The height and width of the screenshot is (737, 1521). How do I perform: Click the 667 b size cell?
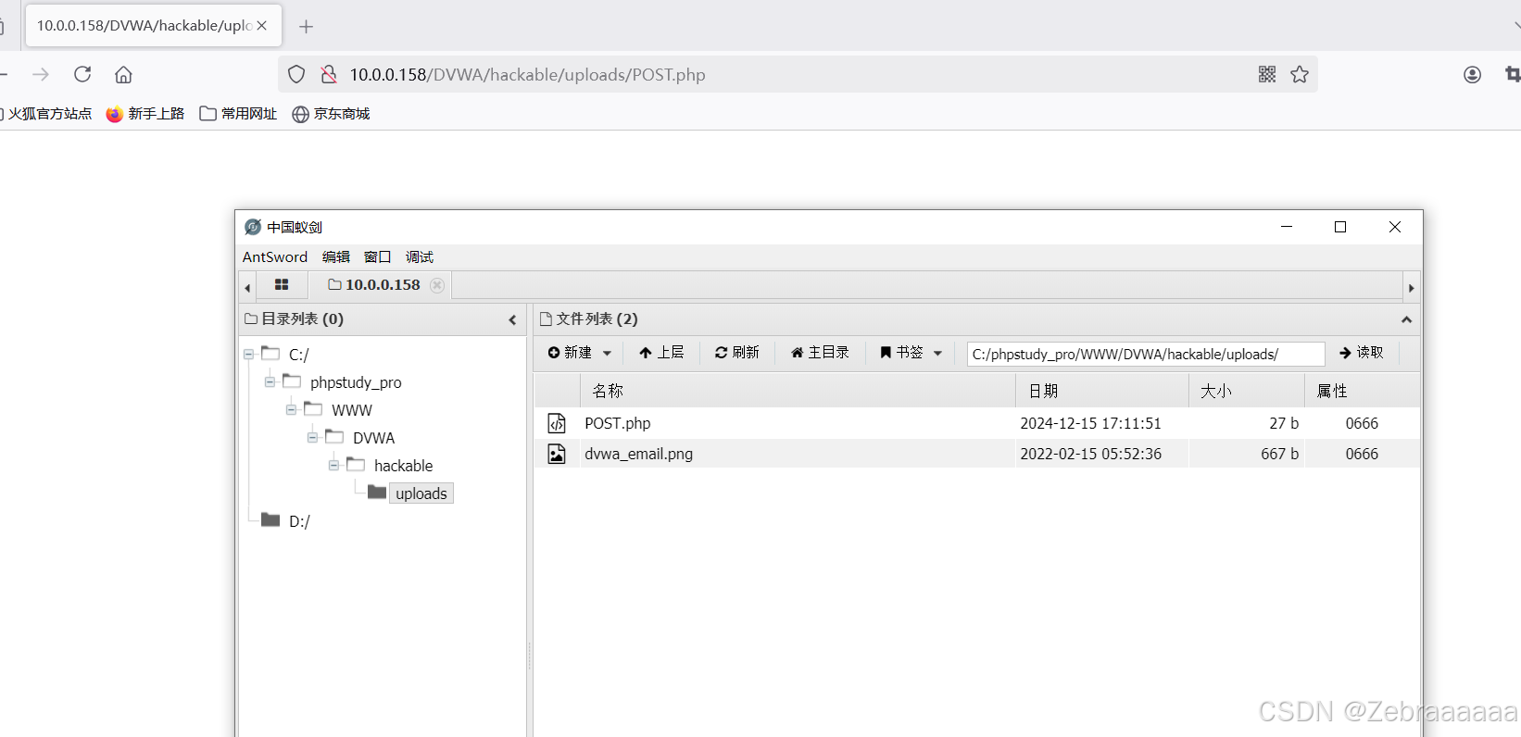[x=1279, y=454]
